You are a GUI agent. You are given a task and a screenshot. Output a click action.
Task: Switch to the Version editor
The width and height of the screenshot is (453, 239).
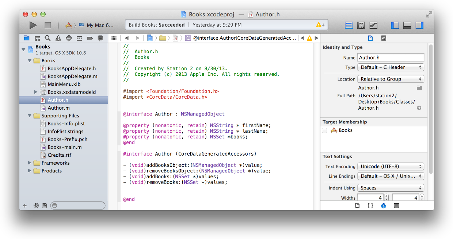click(x=373, y=25)
